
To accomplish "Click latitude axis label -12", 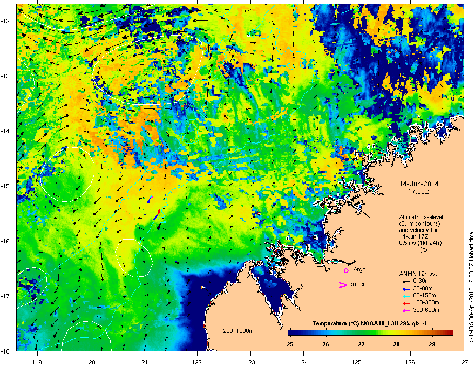I will 5,21.
